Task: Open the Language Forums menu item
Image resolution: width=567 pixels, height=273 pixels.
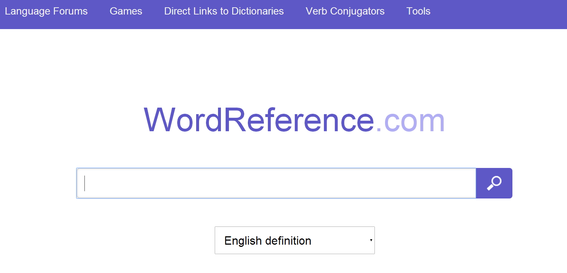Action: coord(46,11)
